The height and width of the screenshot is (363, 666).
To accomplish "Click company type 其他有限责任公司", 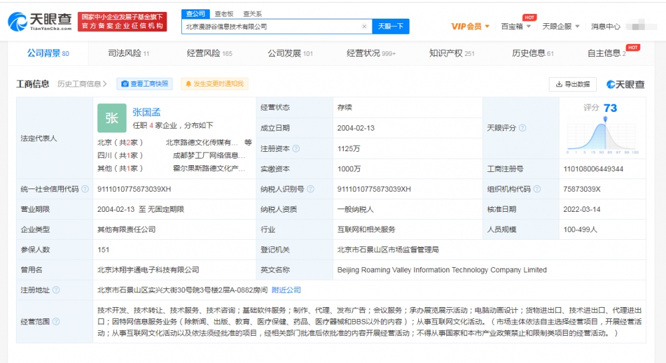I will click(126, 229).
